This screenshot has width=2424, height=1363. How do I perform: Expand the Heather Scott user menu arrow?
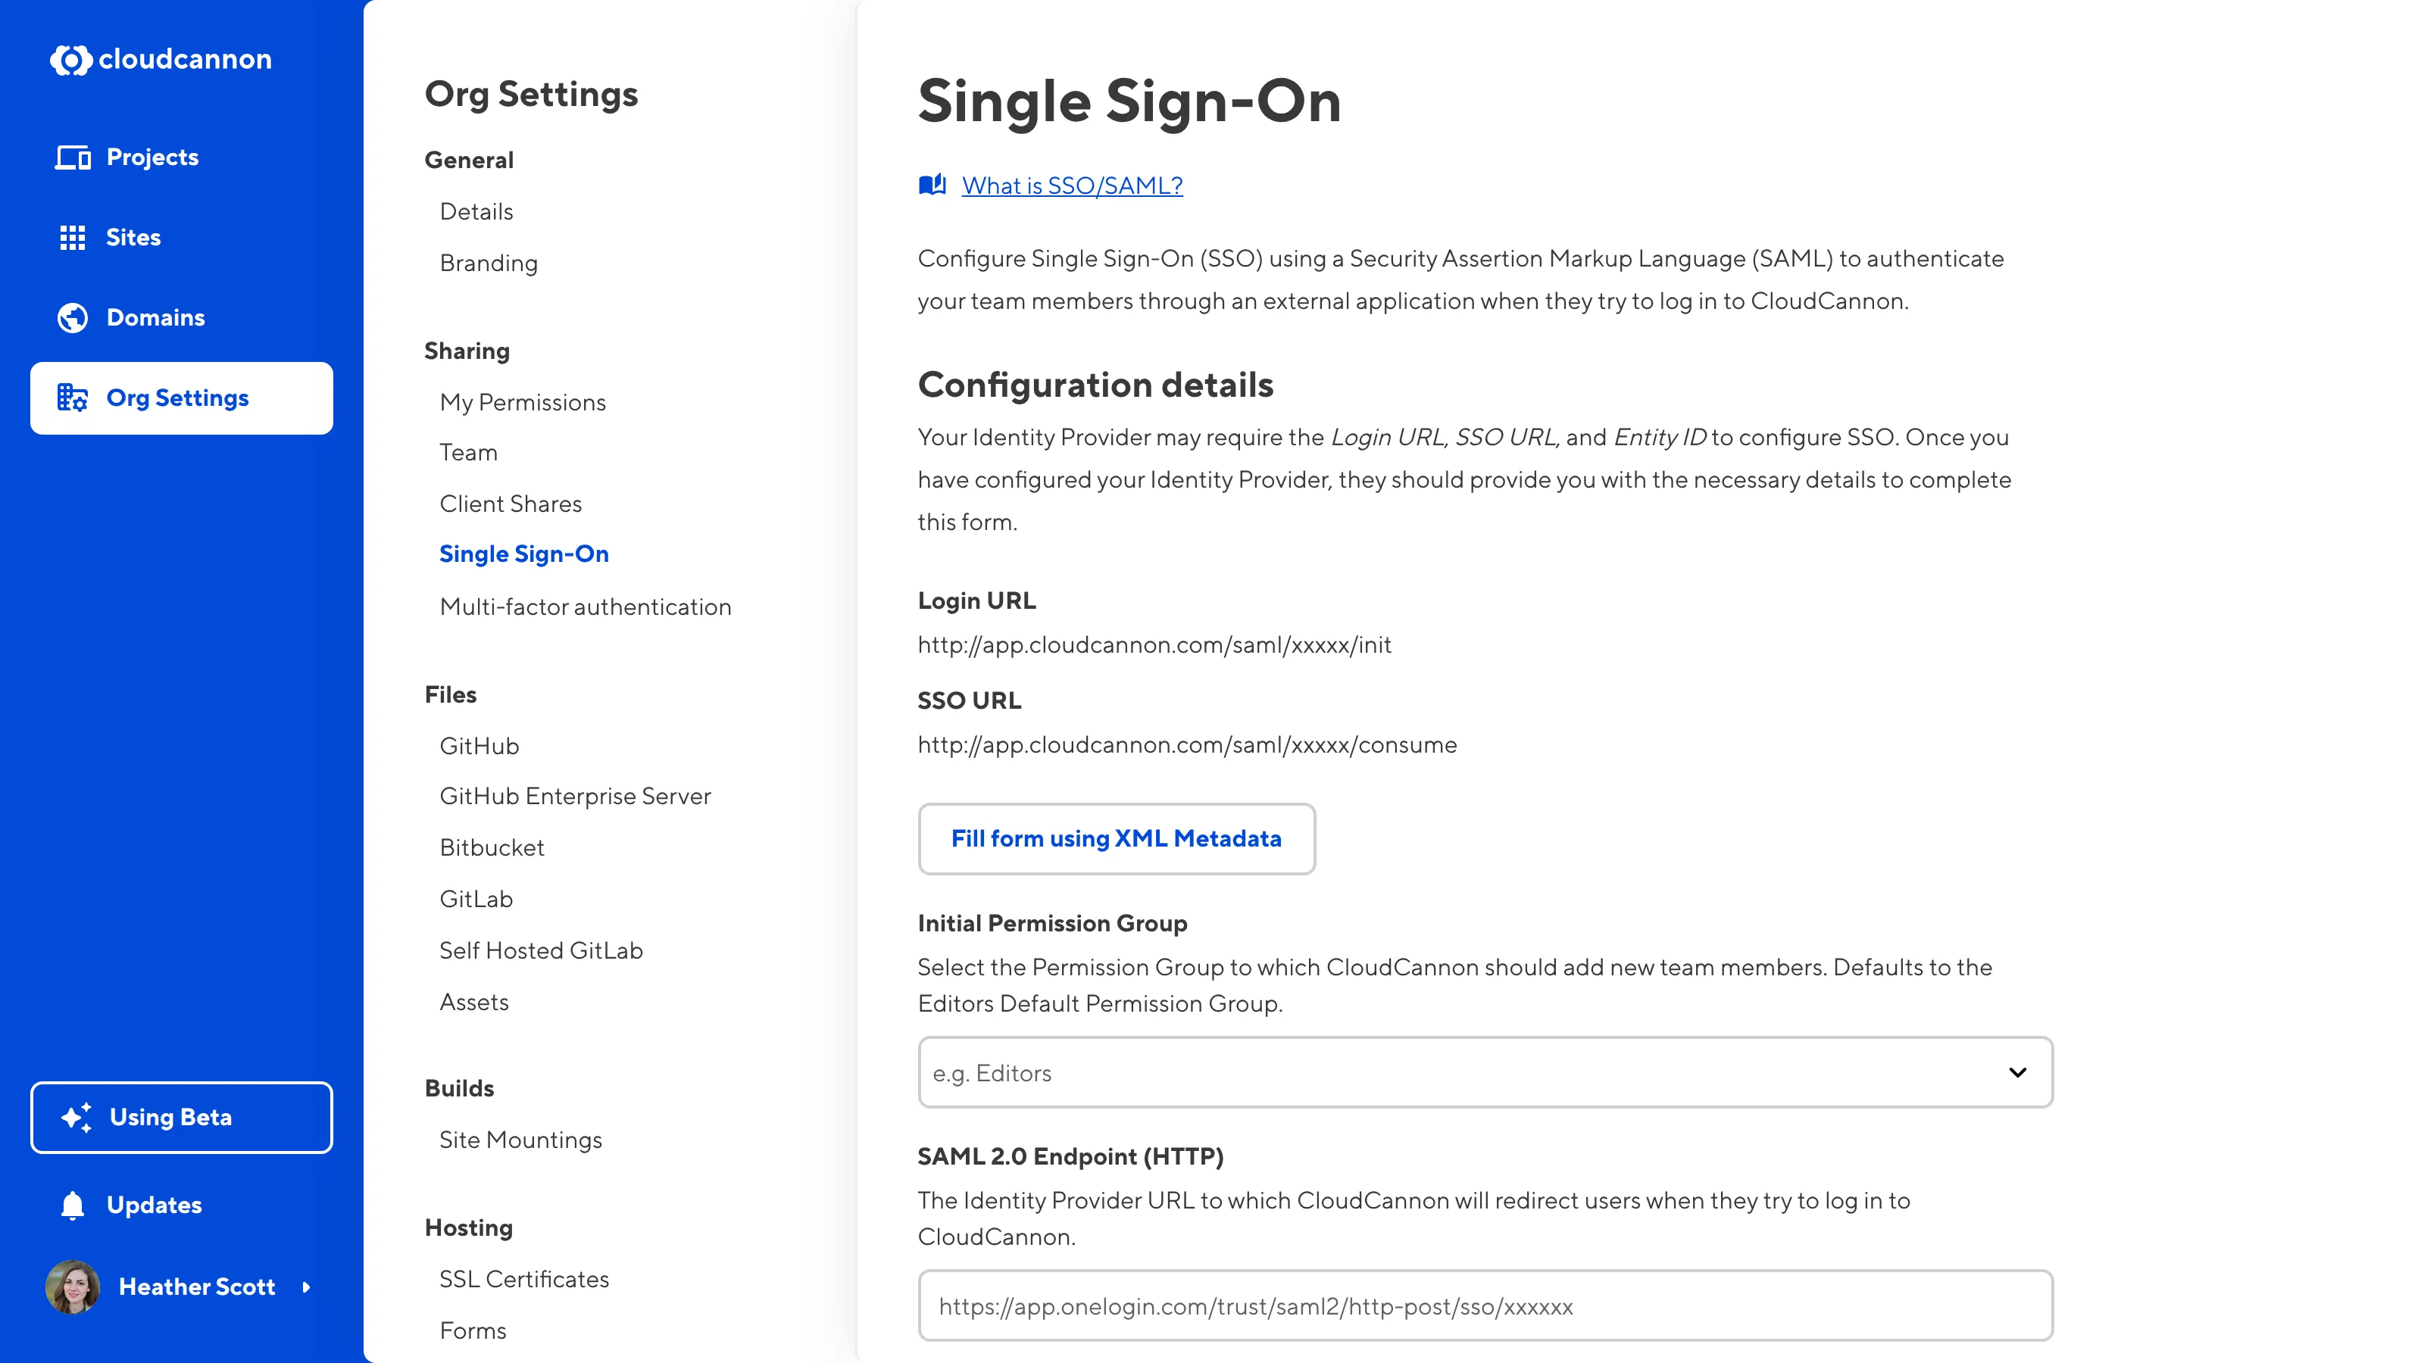pyautogui.click(x=306, y=1287)
